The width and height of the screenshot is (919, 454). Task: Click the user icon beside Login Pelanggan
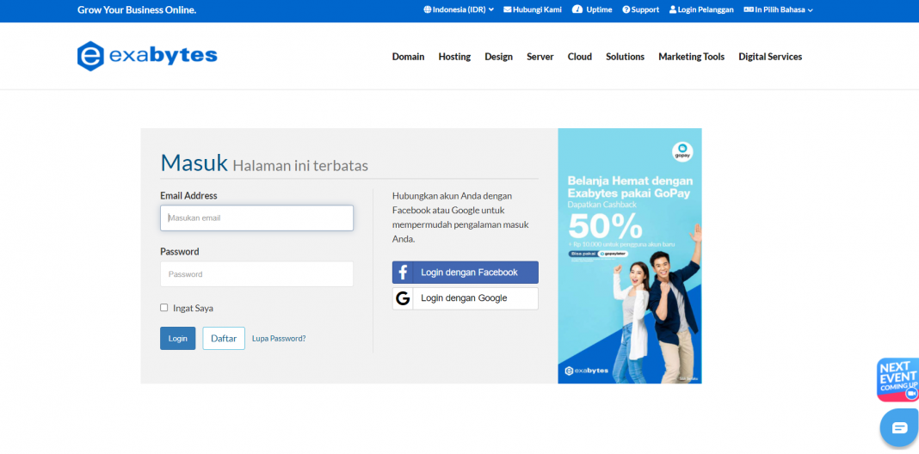click(x=673, y=10)
